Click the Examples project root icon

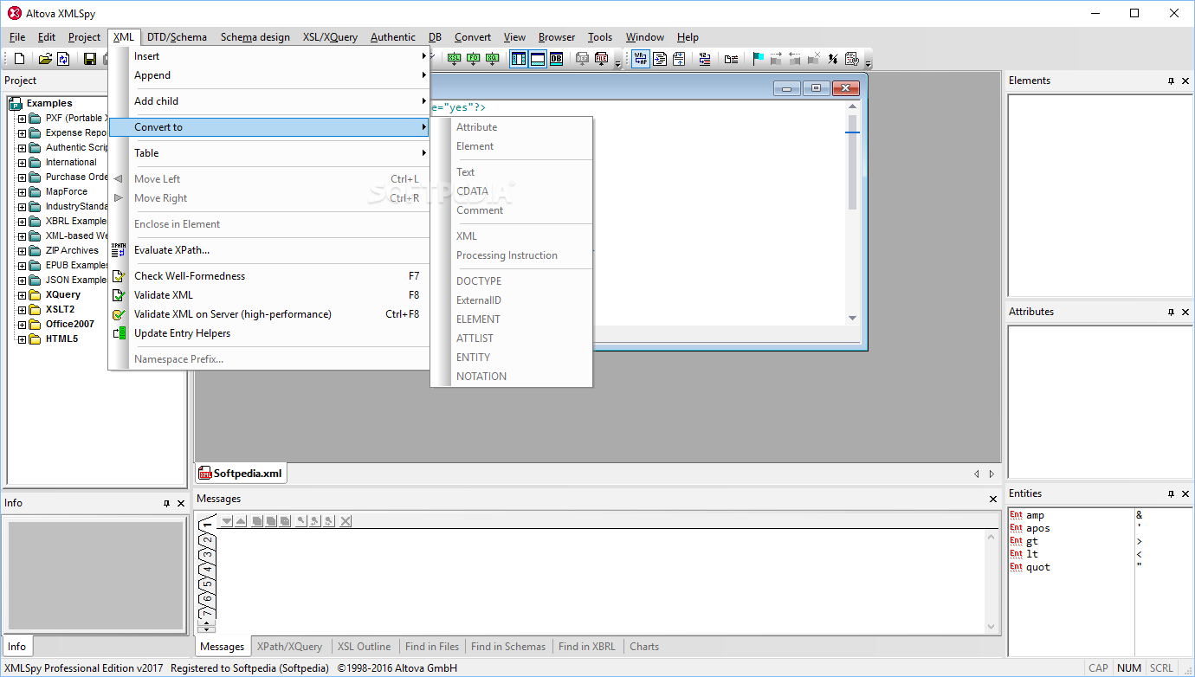16,103
